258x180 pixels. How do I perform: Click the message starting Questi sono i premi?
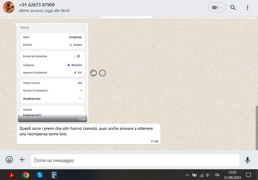[89, 134]
